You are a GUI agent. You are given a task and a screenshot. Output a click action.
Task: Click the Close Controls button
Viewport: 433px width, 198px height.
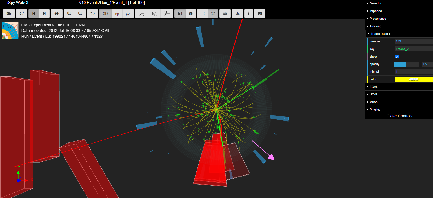pyautogui.click(x=399, y=116)
